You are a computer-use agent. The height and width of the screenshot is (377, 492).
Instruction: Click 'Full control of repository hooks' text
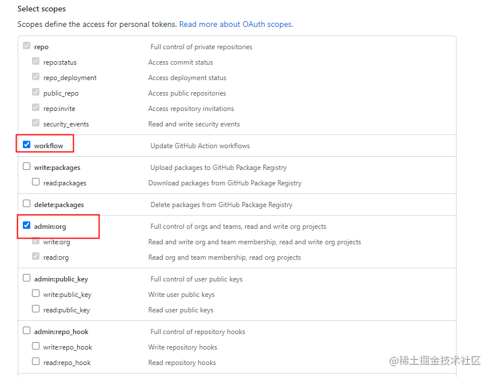[198, 332]
